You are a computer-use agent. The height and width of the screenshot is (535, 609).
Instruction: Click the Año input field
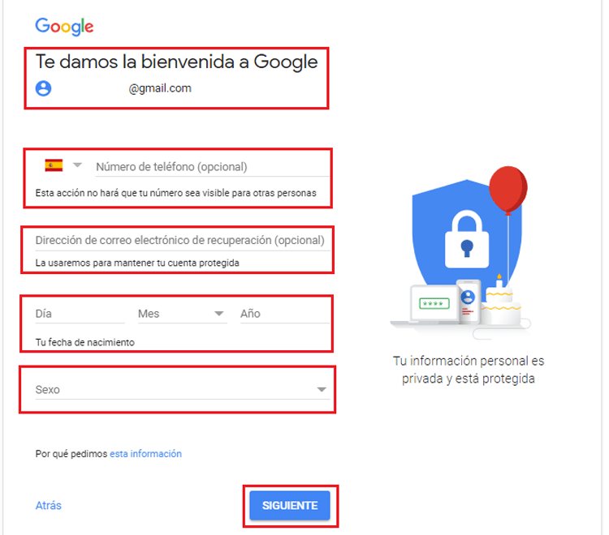click(285, 314)
